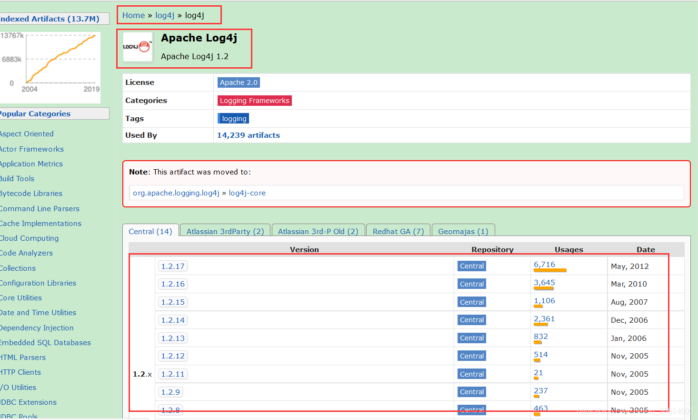Select the Central (14) tab
The width and height of the screenshot is (698, 420).
pyautogui.click(x=150, y=231)
